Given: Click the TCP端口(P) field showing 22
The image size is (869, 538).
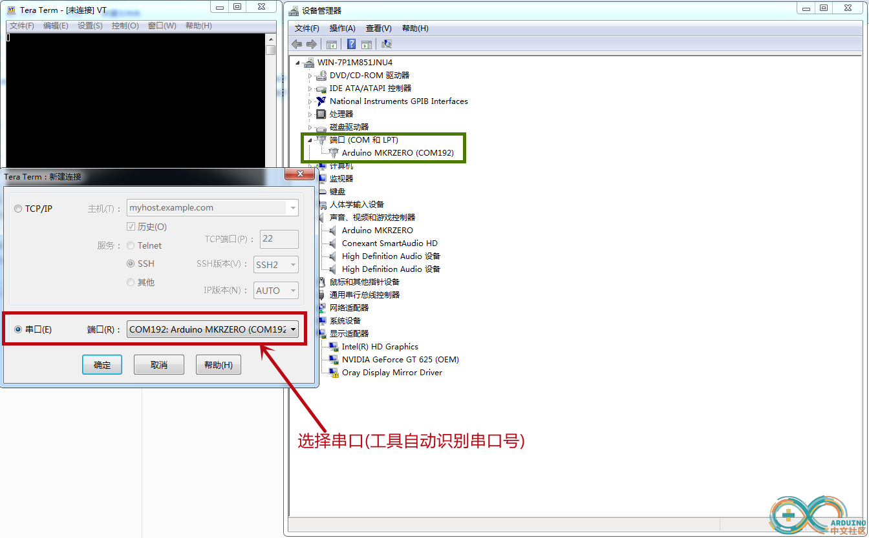Looking at the screenshot, I should click(279, 239).
